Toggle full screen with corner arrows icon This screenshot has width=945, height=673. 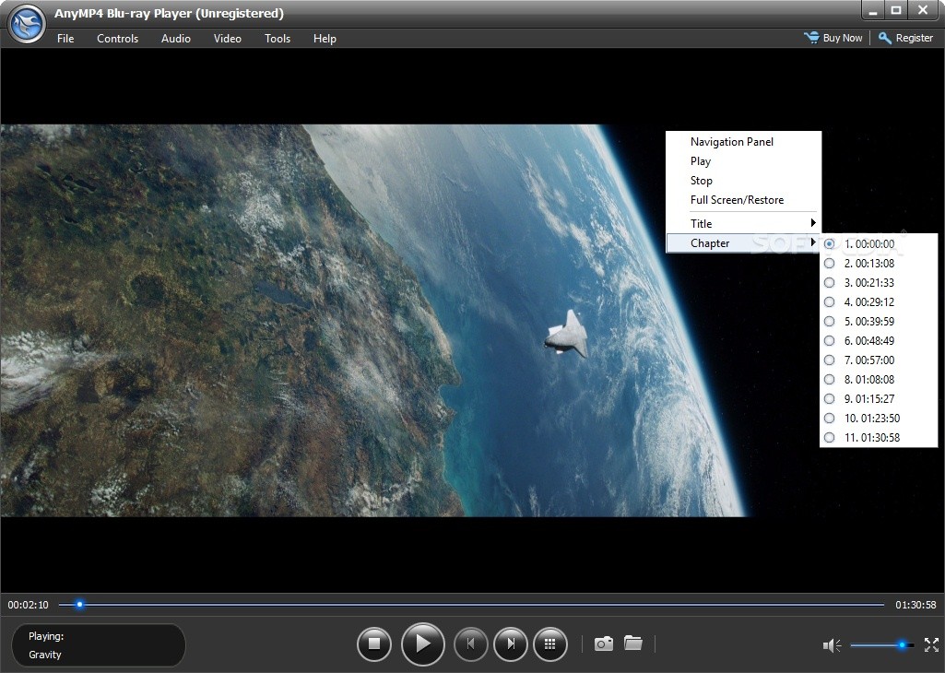pos(931,644)
